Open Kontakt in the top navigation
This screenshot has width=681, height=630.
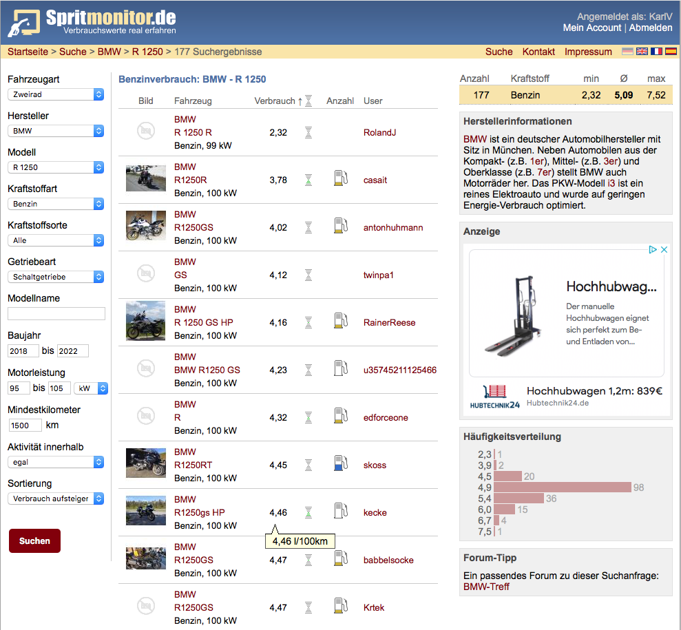(538, 52)
